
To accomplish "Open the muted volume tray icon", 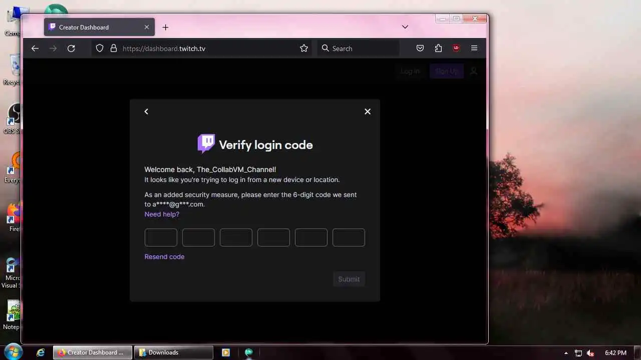I will pos(590,353).
